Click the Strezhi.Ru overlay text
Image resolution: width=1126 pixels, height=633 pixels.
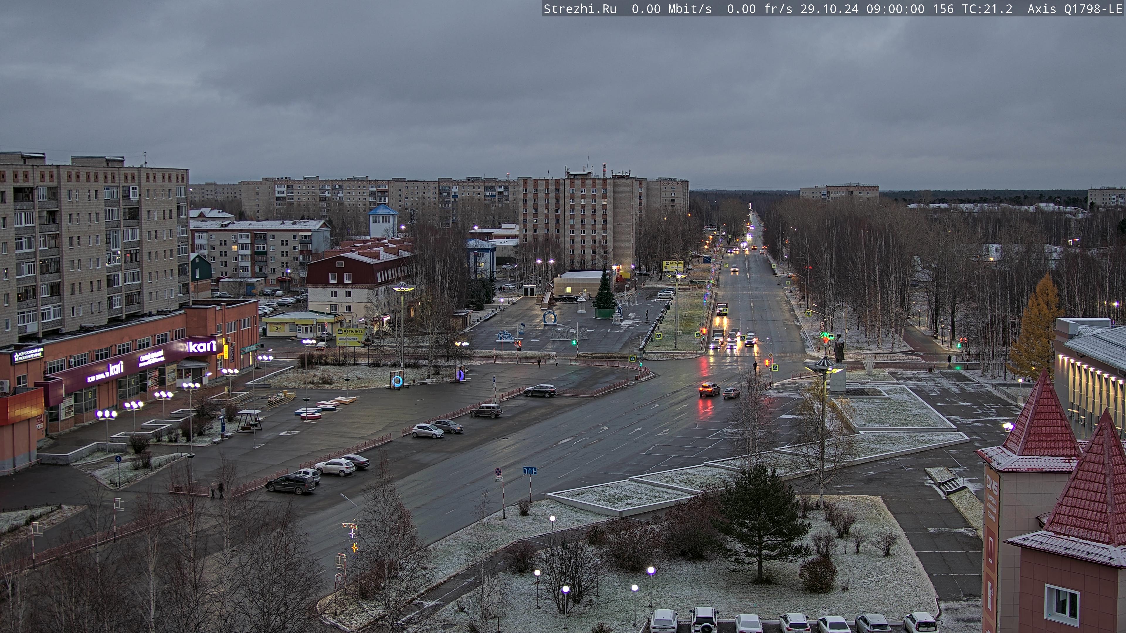coord(580,9)
